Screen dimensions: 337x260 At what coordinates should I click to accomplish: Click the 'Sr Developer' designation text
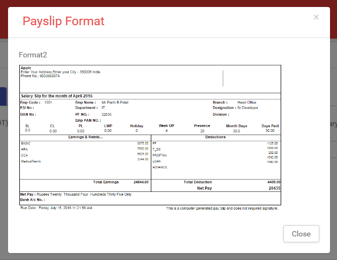coord(247,108)
